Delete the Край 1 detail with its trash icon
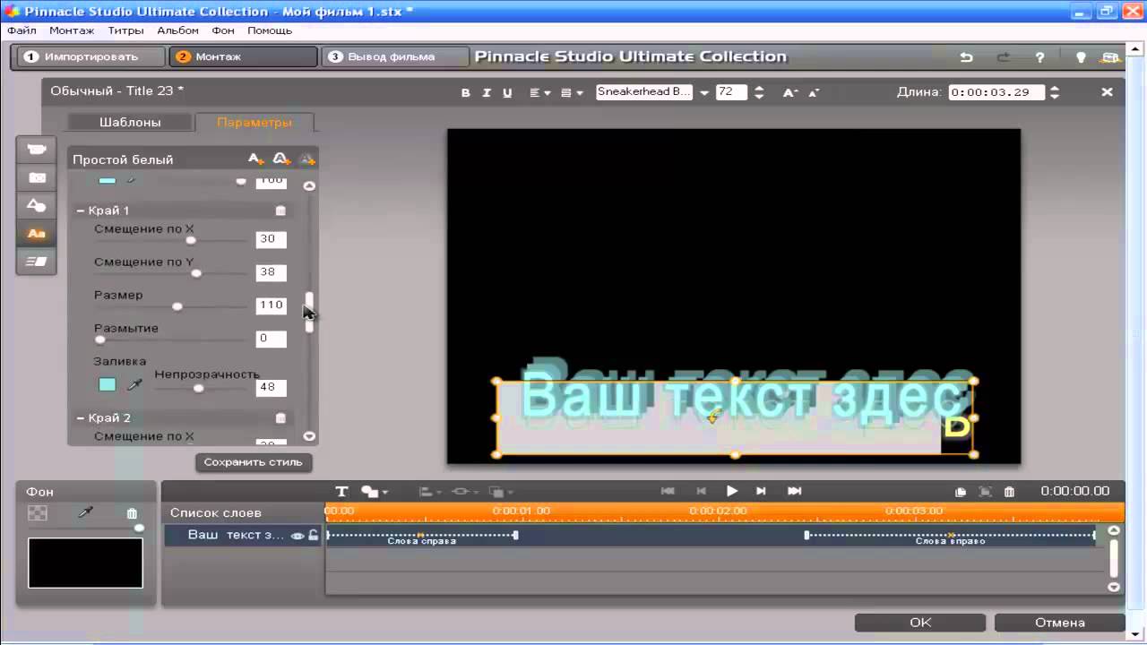This screenshot has width=1147, height=645. 280,211
